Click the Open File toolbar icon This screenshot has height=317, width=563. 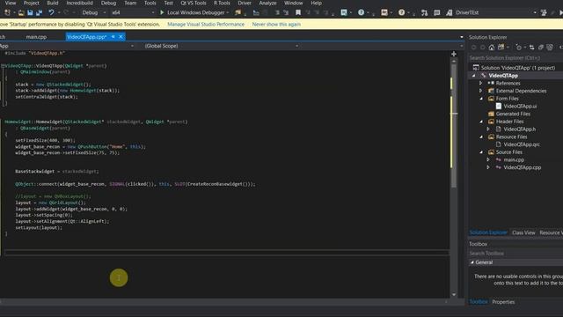pos(21,13)
